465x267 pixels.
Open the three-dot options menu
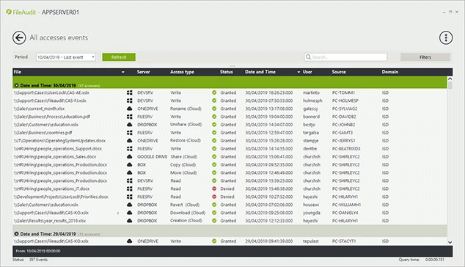click(x=446, y=37)
